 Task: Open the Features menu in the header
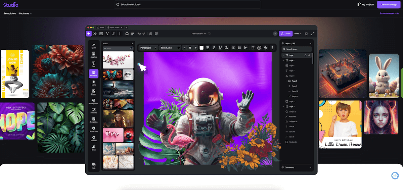[25, 13]
